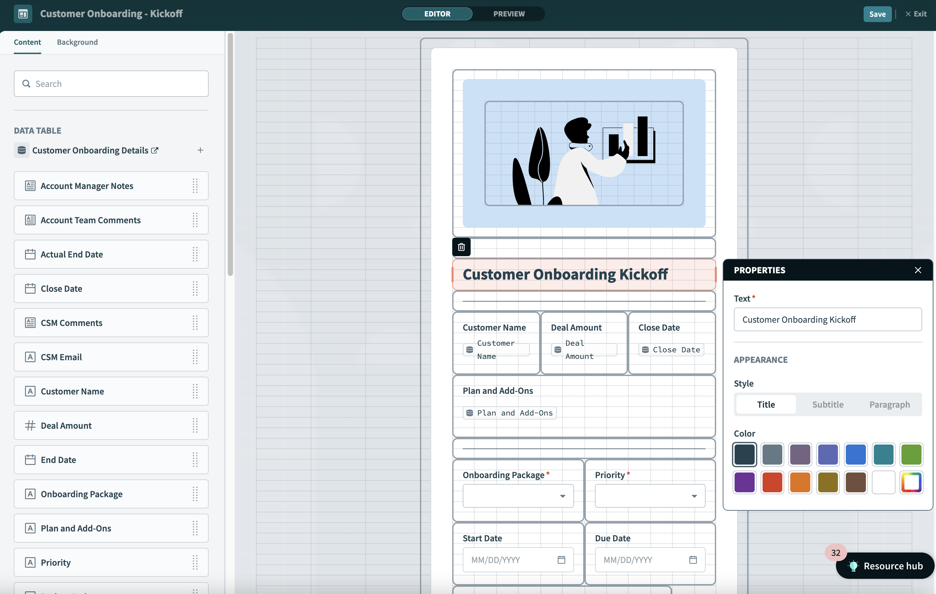Click the Resource hub lightbulb icon
The width and height of the screenshot is (936, 594).
coord(853,566)
